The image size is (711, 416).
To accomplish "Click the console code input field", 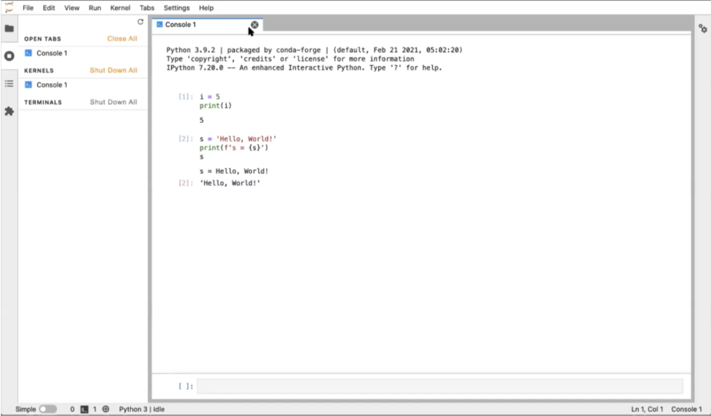I will click(439, 386).
